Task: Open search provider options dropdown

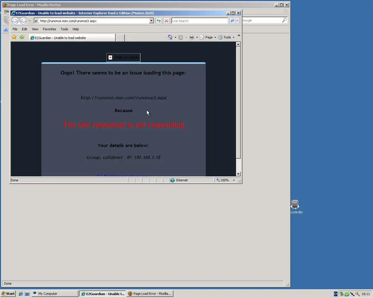Action: [x=237, y=21]
